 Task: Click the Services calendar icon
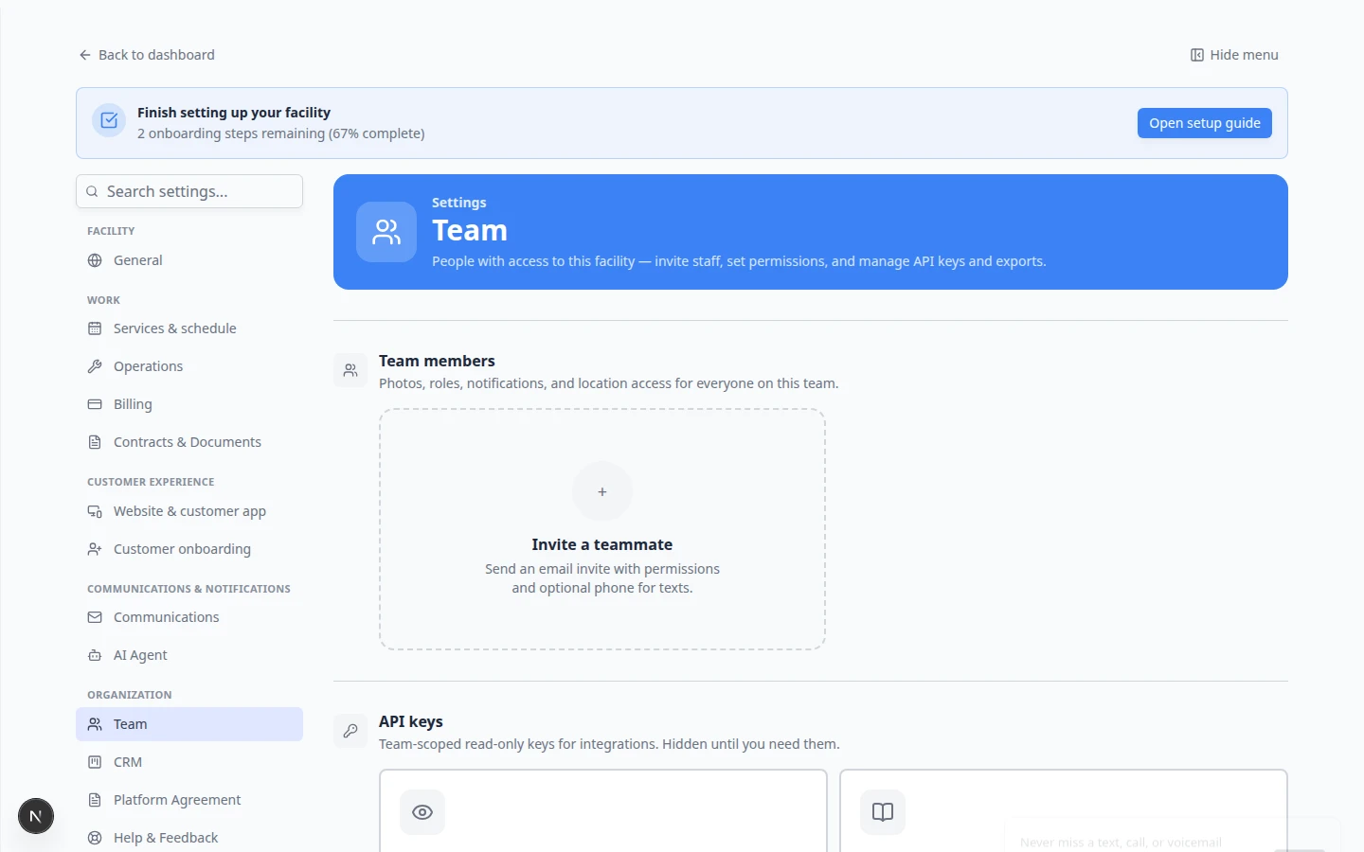(x=95, y=328)
